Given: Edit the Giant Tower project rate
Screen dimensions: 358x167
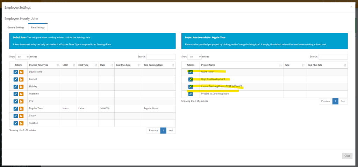Looking at the screenshot, I should (x=191, y=72).
